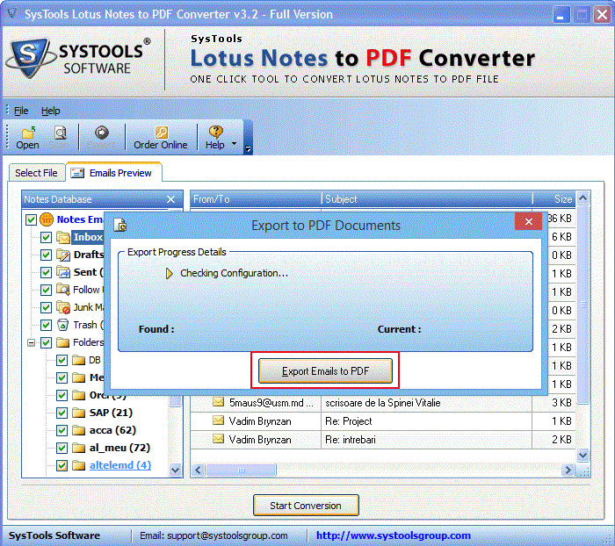Click envelope icon of Re: Project email
The height and width of the screenshot is (546, 615).
pos(218,420)
